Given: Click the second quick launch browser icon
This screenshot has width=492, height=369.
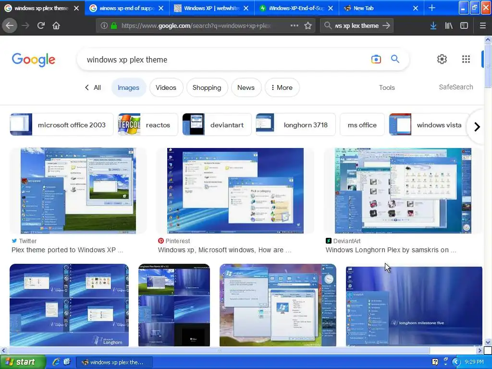Looking at the screenshot, I should tap(67, 362).
